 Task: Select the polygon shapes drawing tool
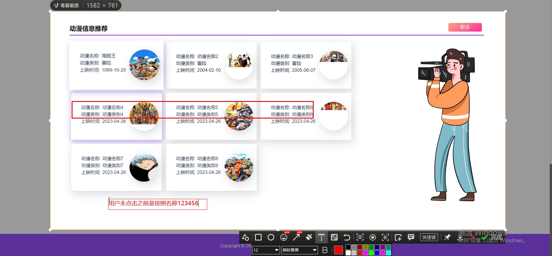coord(245,237)
